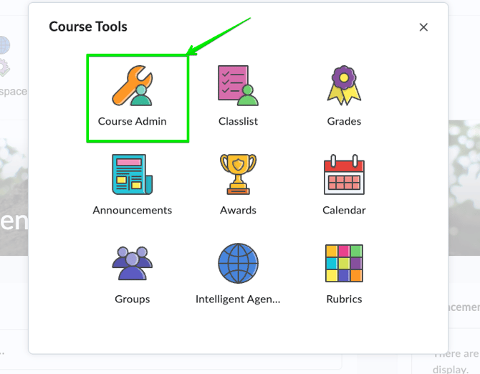Click the Classlist text label
The height and width of the screenshot is (374, 480).
238,121
